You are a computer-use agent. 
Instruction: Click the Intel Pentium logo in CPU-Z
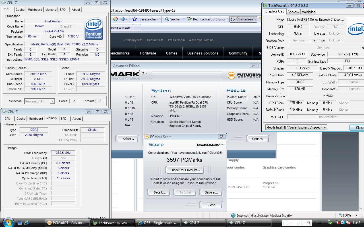pos(94,29)
